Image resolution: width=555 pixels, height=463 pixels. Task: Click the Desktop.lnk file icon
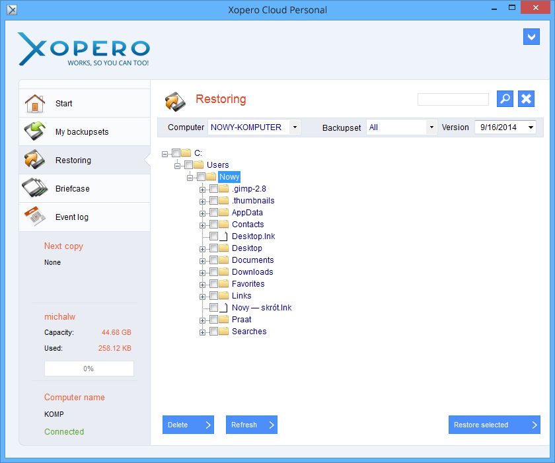click(x=223, y=236)
